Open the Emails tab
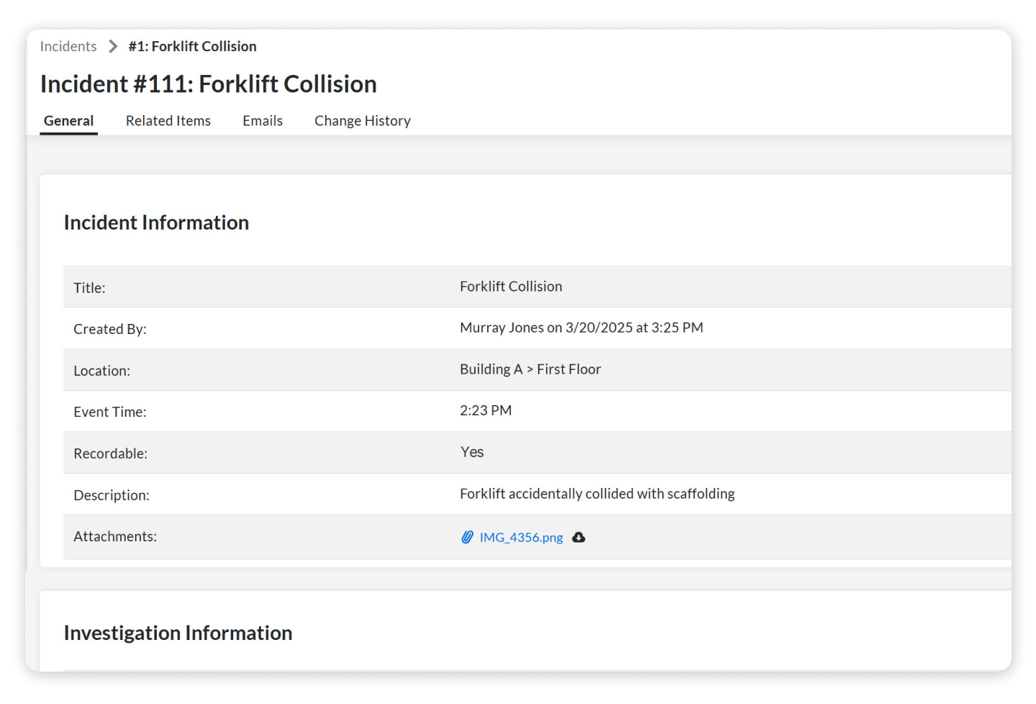The image size is (1036, 704). (262, 120)
